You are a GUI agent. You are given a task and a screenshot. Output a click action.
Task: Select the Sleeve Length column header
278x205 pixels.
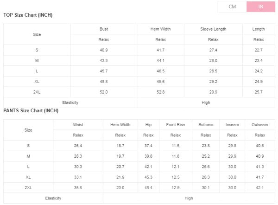point(213,29)
